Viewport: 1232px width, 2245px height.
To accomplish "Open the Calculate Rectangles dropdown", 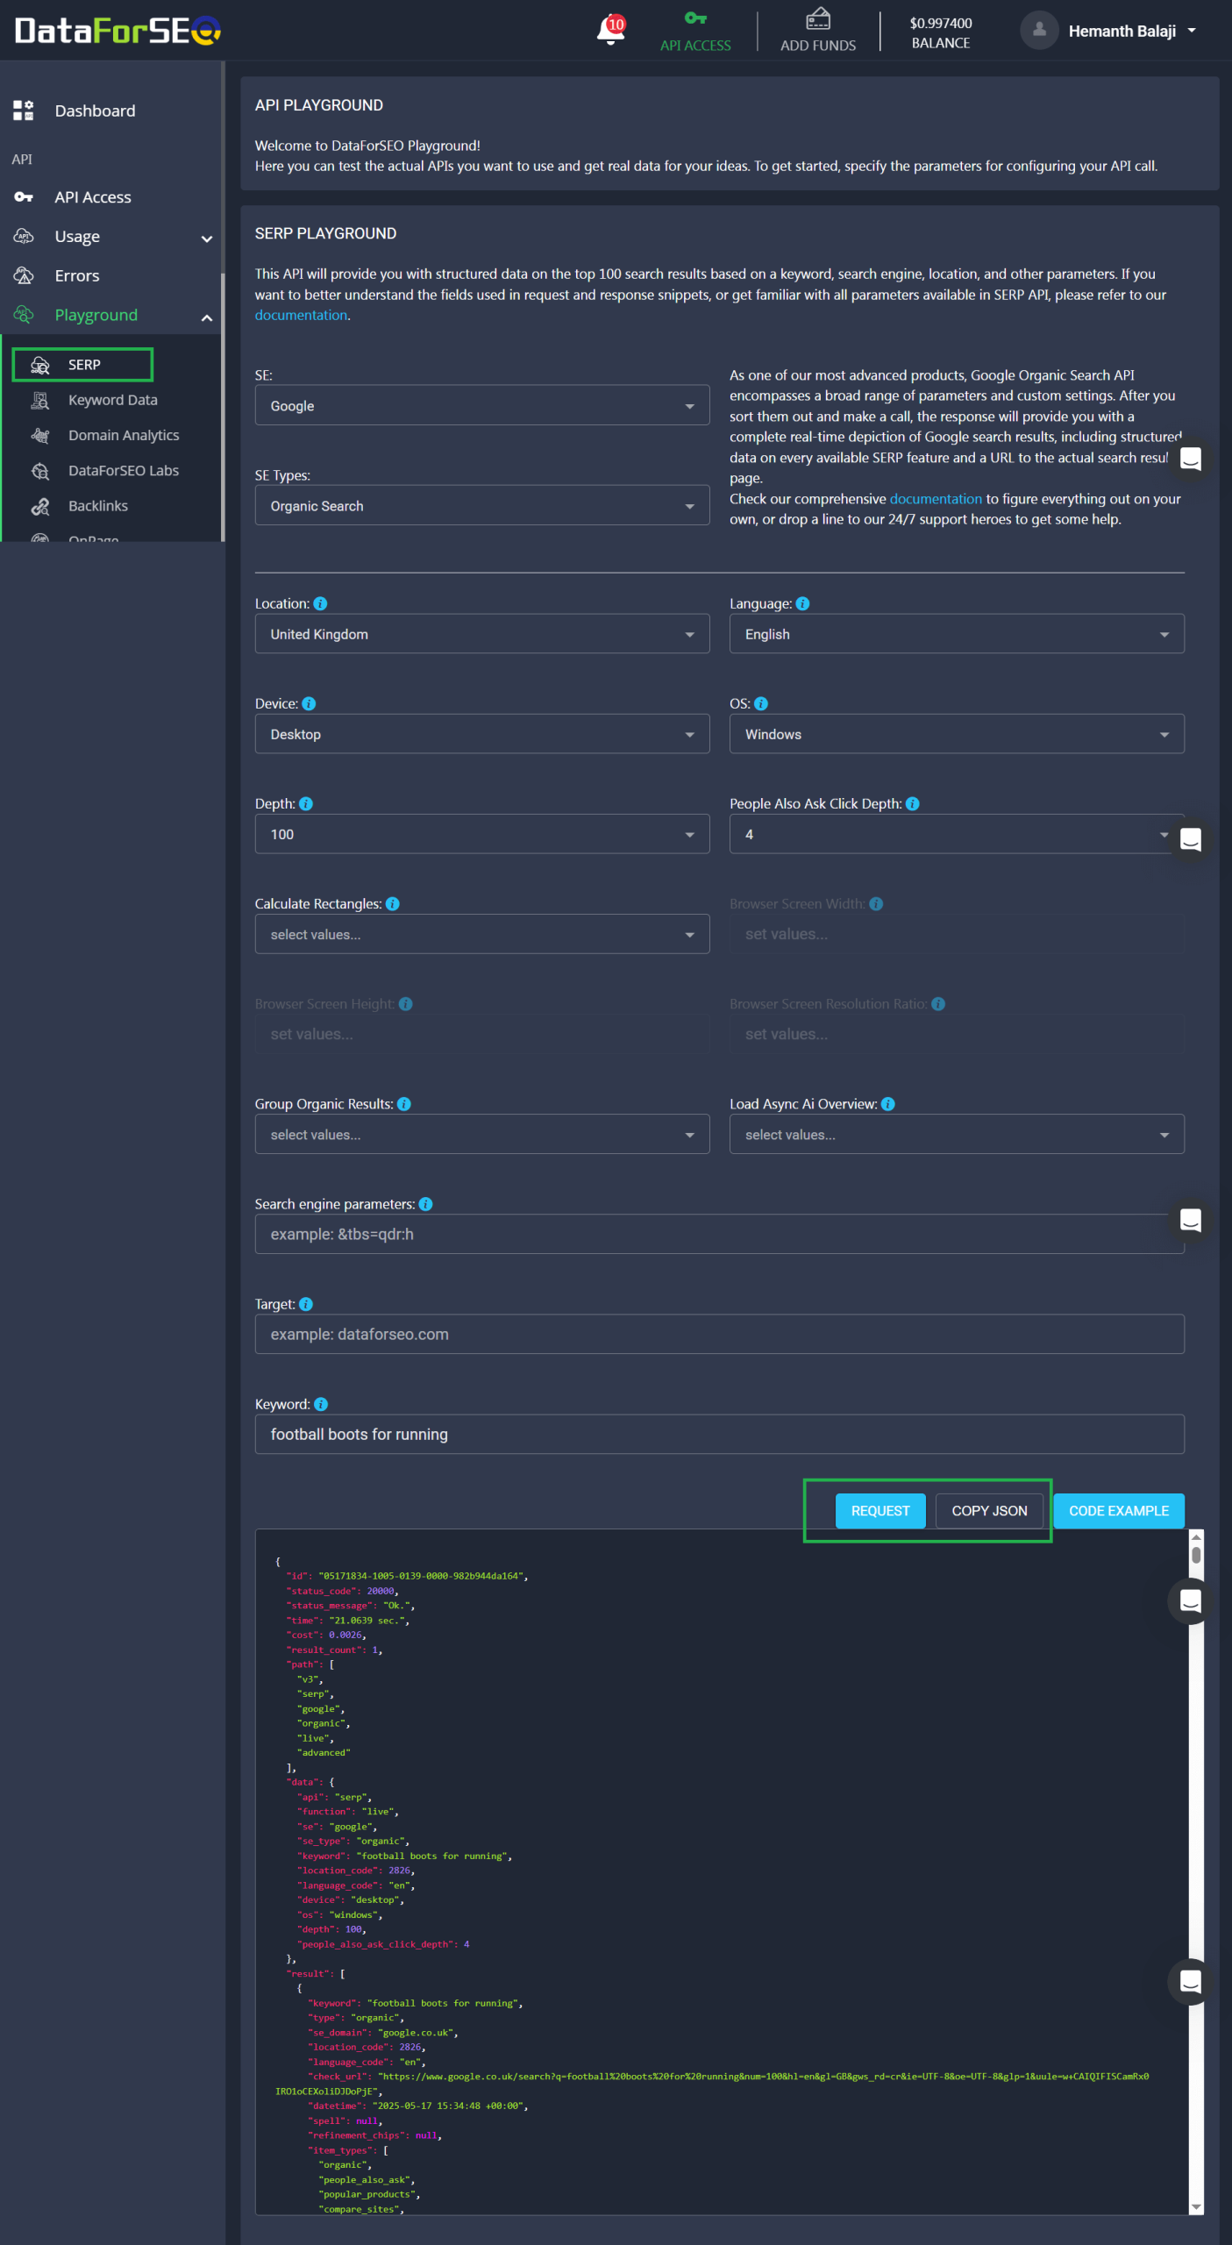I will pos(482,934).
